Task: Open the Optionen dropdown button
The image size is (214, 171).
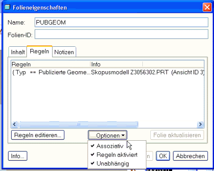Action: pyautogui.click(x=108, y=135)
